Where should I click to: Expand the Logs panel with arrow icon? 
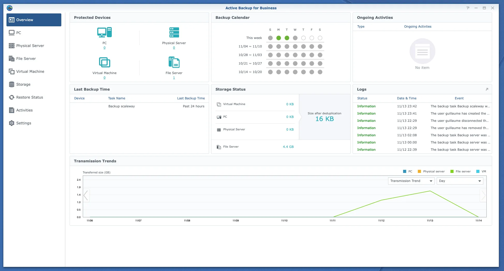tap(487, 89)
